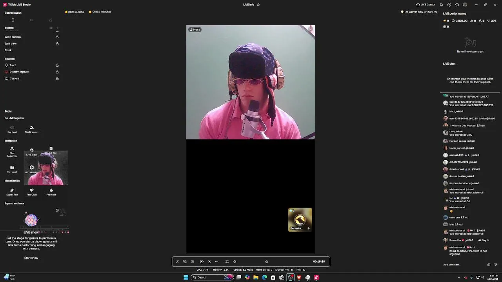
Task: Open the mention icon beside Add comment
Action: [489, 265]
